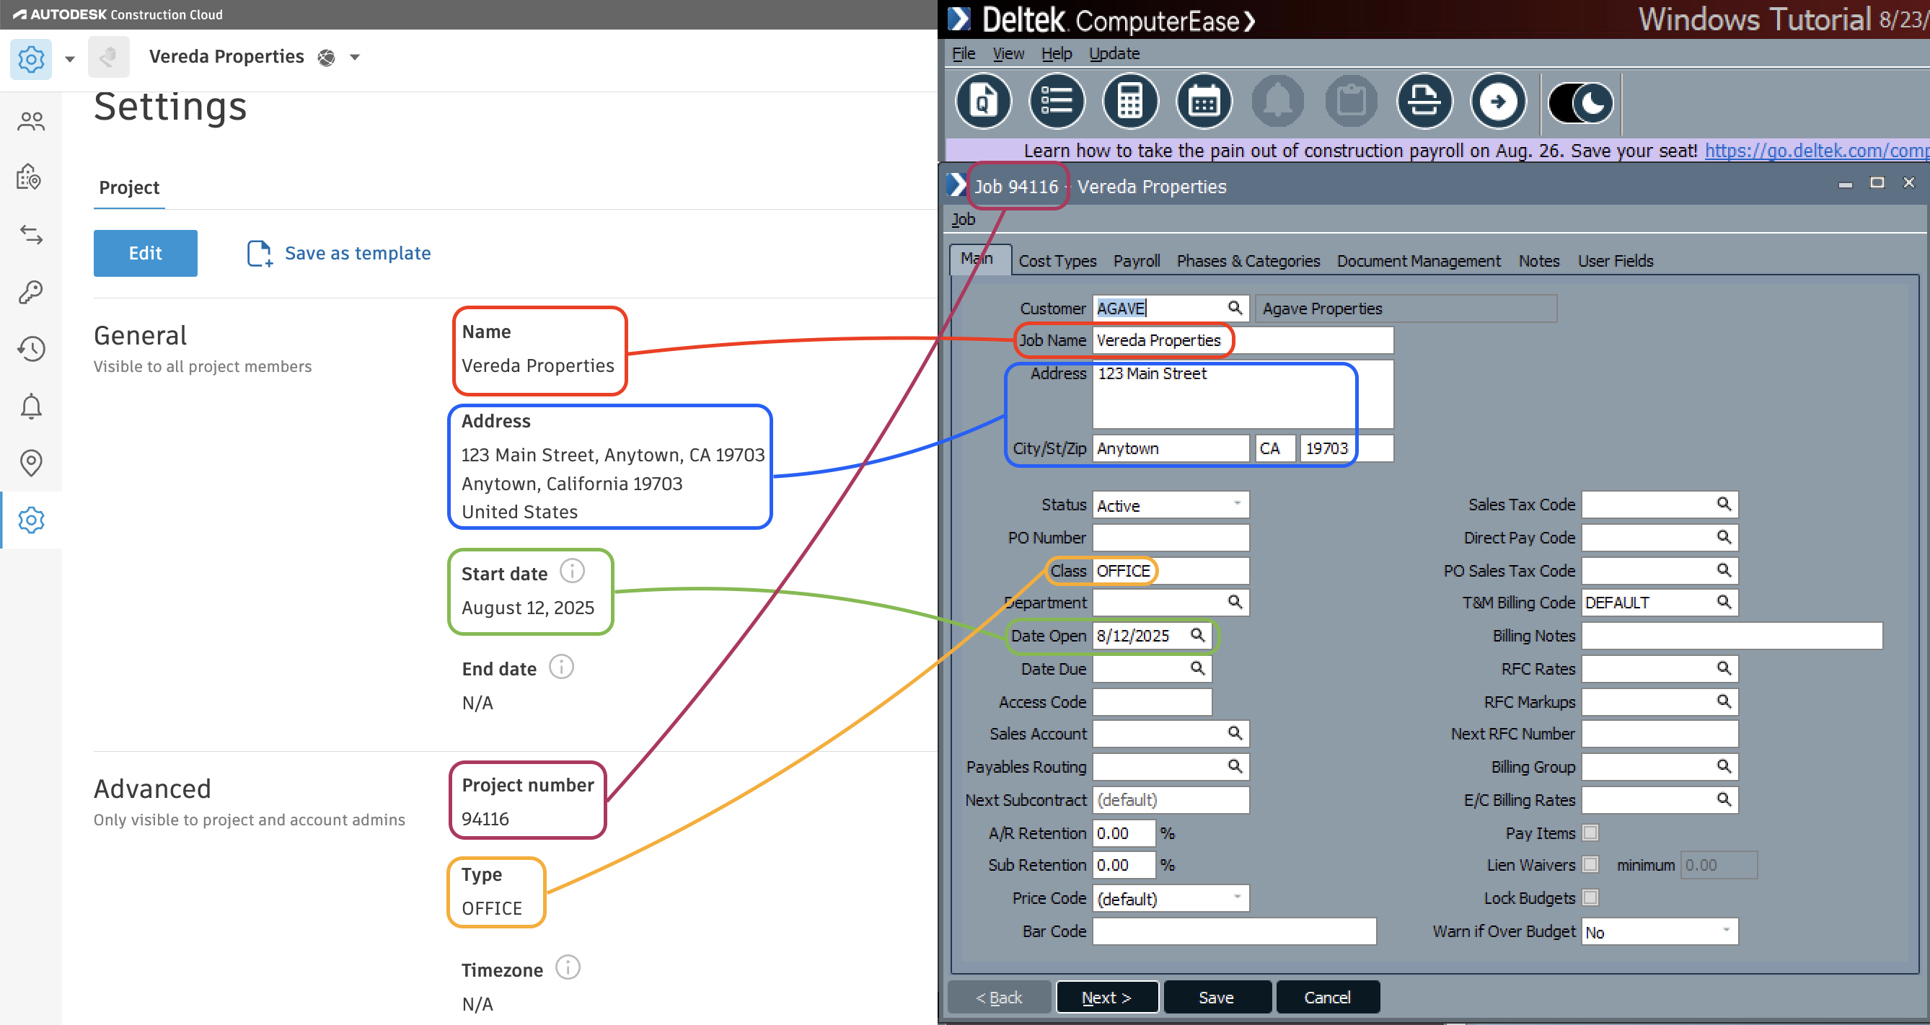Screen dimensions: 1930x1025
Task: Click the Customer lookup magnifier icon
Action: 1235,308
